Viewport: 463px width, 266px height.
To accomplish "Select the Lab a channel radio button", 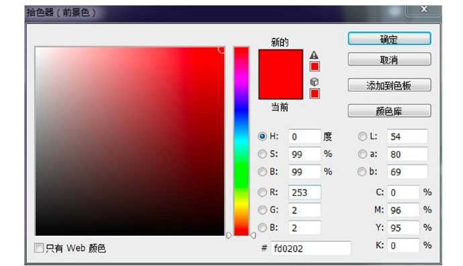I will click(362, 154).
